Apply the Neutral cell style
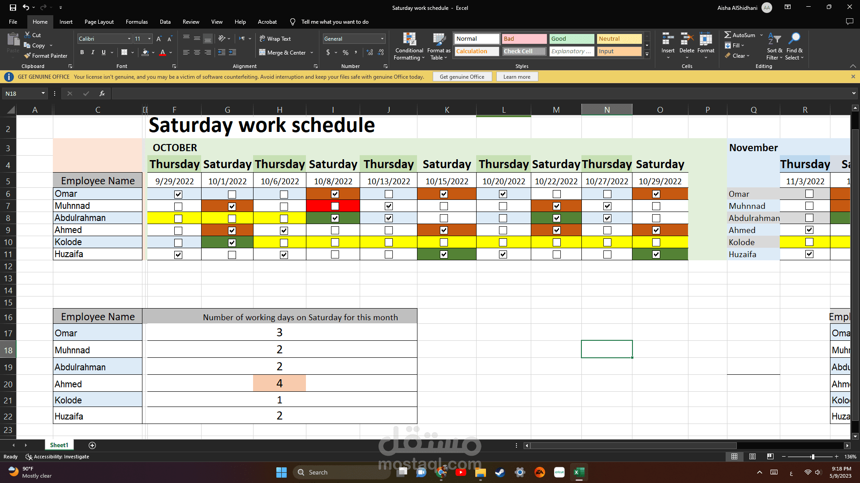Screen dimensions: 860x483 619,39
